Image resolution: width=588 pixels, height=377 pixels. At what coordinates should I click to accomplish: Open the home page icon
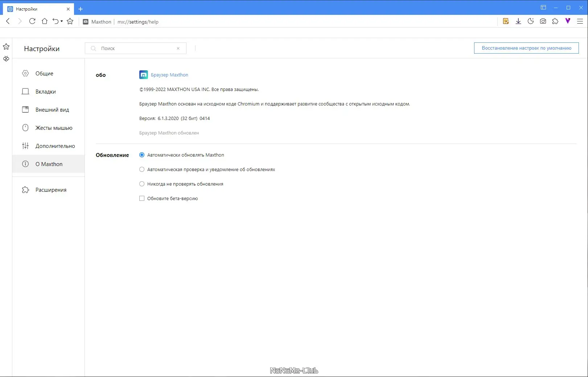(45, 21)
